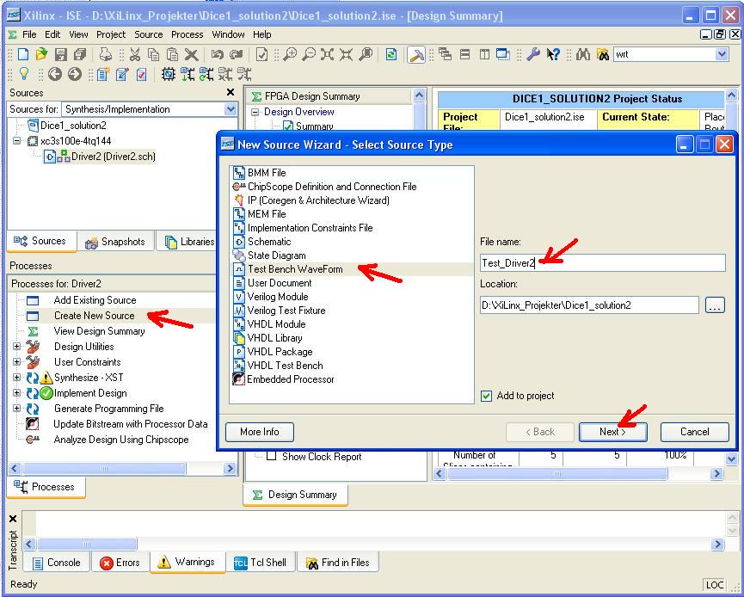Click the hammer toolbar icon

pyautogui.click(x=416, y=55)
